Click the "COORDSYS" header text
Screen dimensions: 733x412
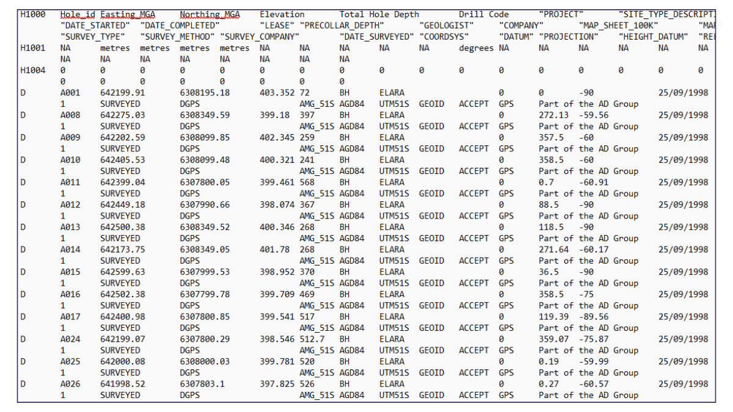coord(444,37)
